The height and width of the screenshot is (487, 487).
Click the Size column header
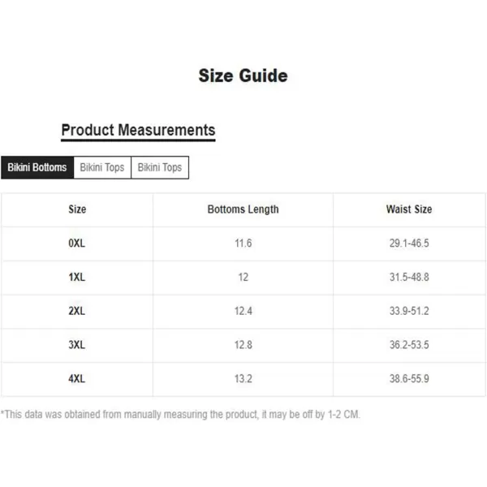(77, 209)
